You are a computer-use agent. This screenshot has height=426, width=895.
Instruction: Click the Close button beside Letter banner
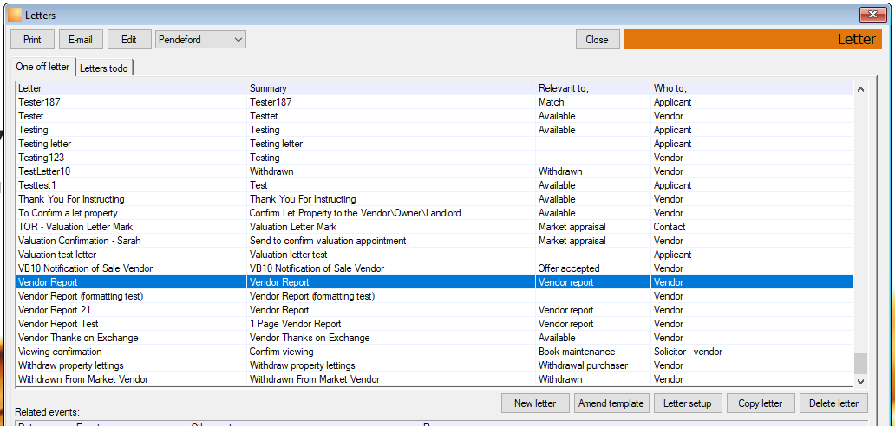click(x=597, y=40)
